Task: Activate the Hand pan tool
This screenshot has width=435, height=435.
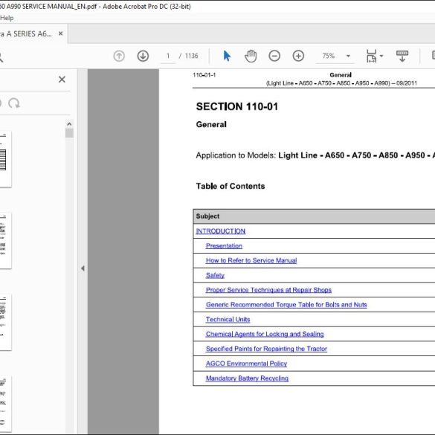Action: coord(251,56)
